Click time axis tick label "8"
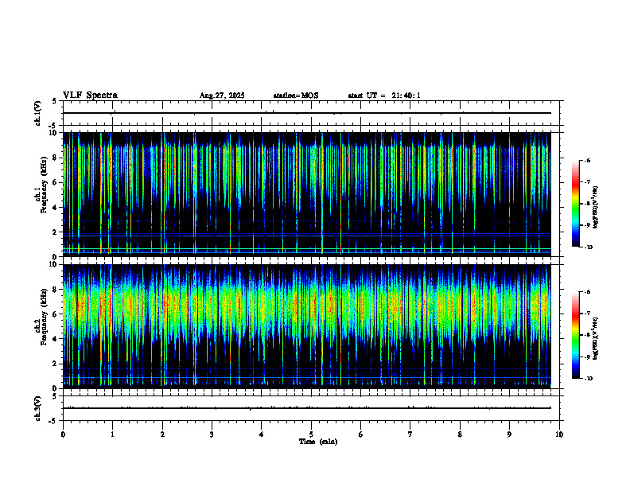 pyautogui.click(x=460, y=434)
